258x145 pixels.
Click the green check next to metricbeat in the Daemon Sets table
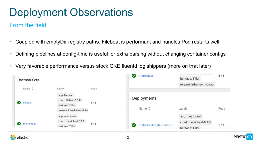(x=19, y=124)
